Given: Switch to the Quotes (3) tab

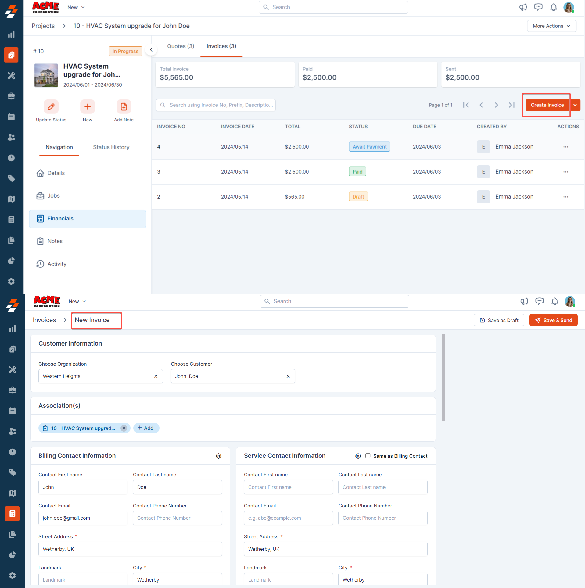Looking at the screenshot, I should coord(181,46).
